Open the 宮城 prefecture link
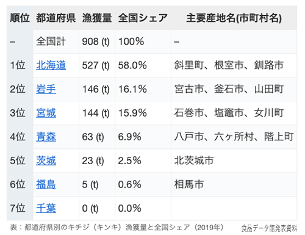The width and height of the screenshot is (305, 235). pyautogui.click(x=46, y=113)
